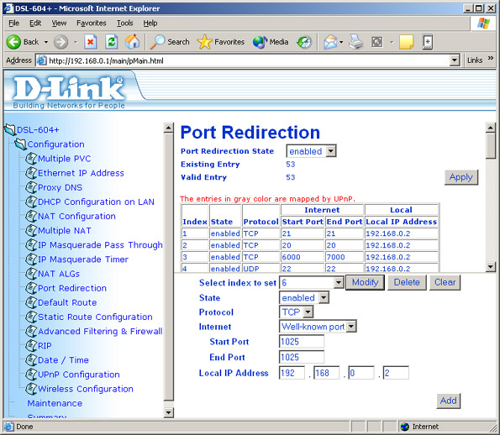Click the Clear button

[x=445, y=282]
